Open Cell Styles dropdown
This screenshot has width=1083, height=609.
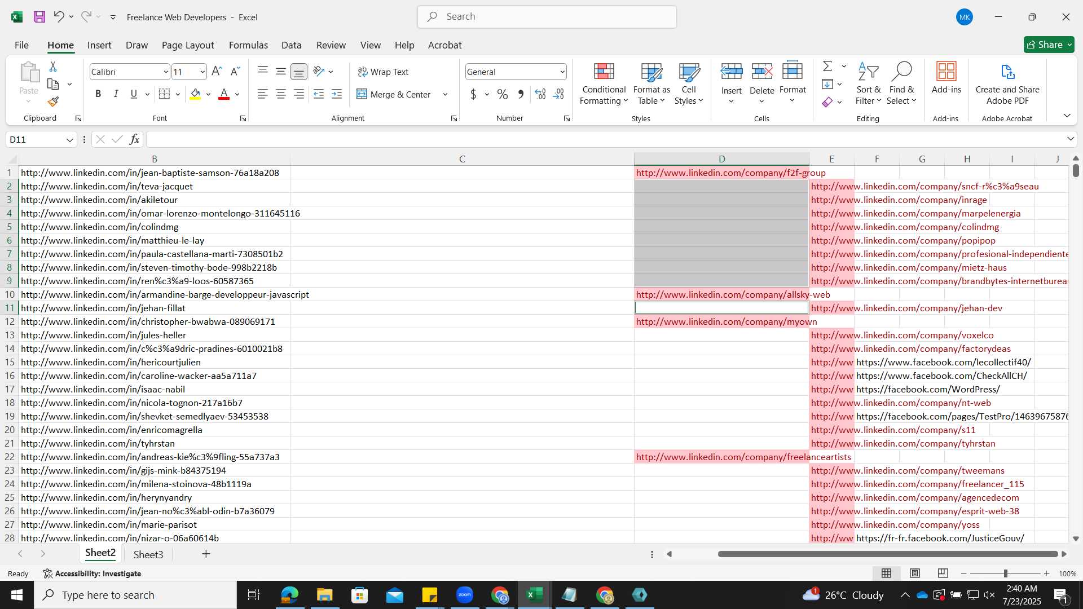689,83
